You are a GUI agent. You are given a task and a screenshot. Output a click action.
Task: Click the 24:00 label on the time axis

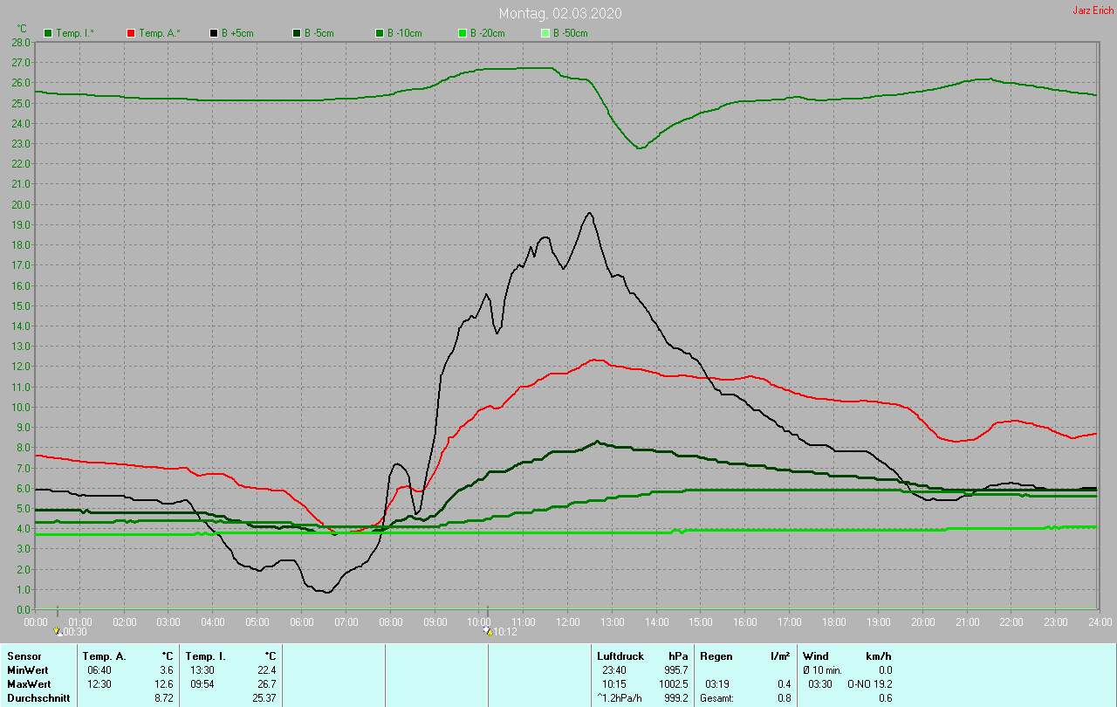(x=1100, y=621)
